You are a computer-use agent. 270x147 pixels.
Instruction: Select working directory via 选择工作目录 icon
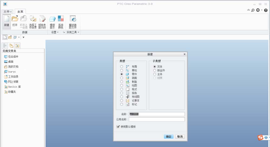tap(33, 22)
